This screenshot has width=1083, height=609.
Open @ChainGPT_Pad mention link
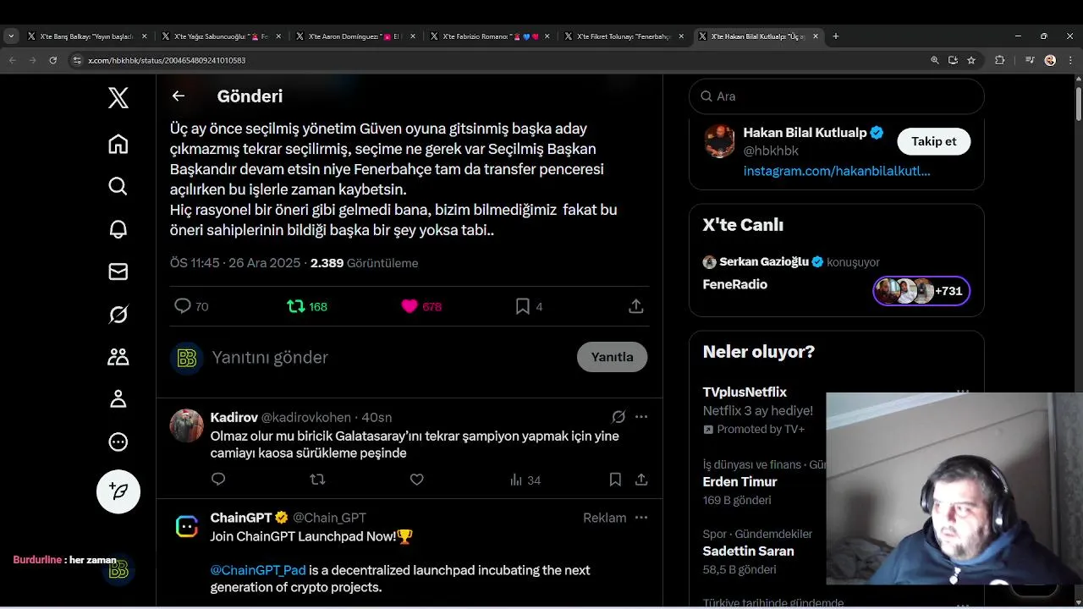258,570
